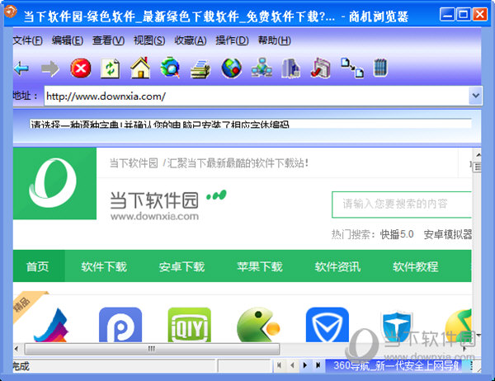The width and height of the screenshot is (495, 381).
Task: Open the 视图(S) menu
Action: click(x=149, y=40)
